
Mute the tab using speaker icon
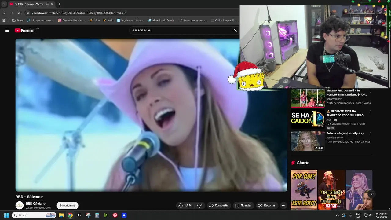click(47, 4)
